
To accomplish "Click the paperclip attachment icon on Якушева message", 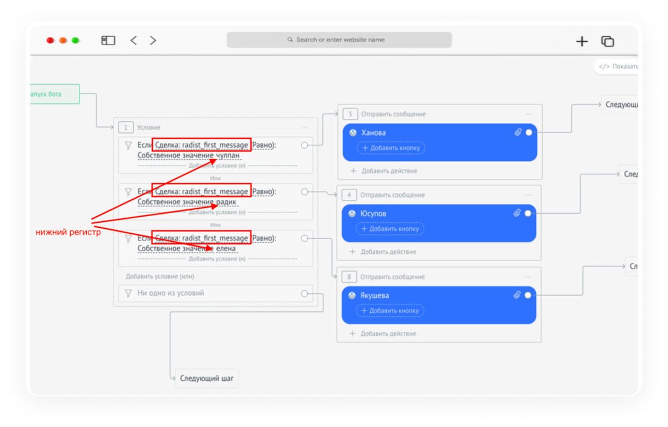I will point(517,295).
